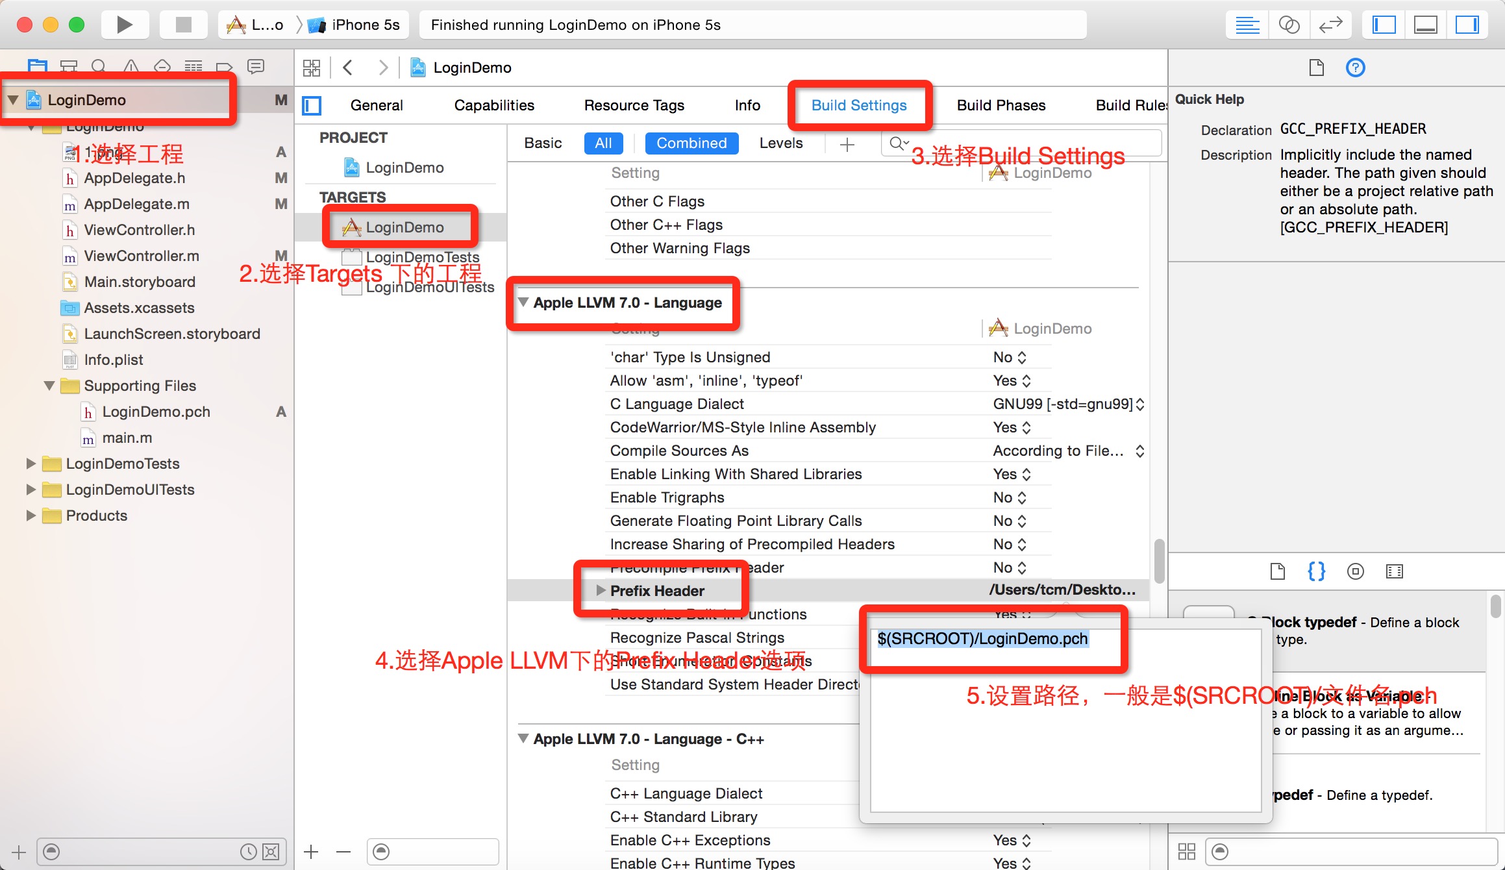This screenshot has width=1505, height=870.
Task: Open the Info tab
Action: coord(747,105)
